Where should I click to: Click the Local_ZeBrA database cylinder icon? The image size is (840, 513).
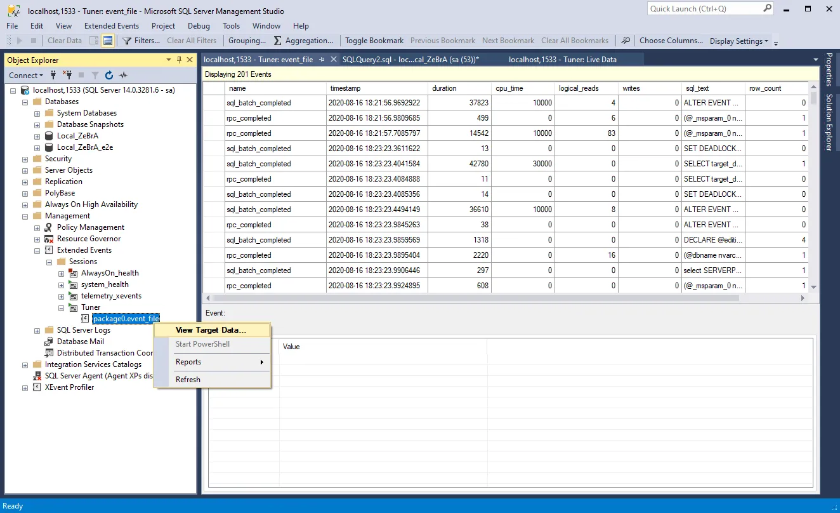coord(49,136)
